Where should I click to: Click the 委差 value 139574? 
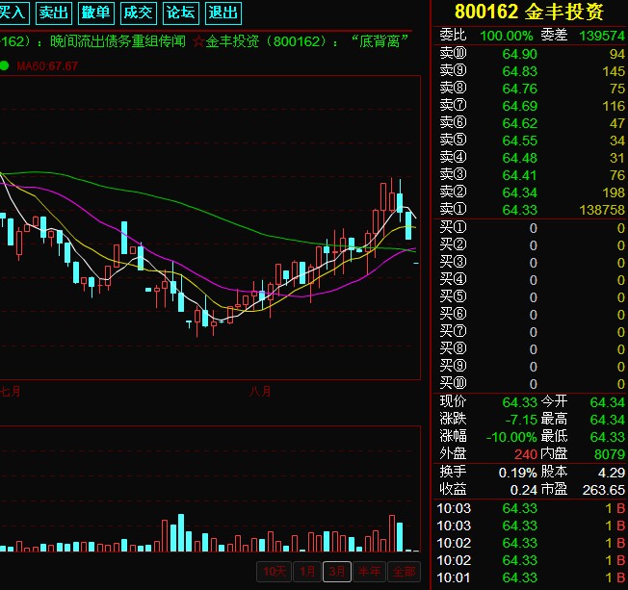[x=602, y=36]
